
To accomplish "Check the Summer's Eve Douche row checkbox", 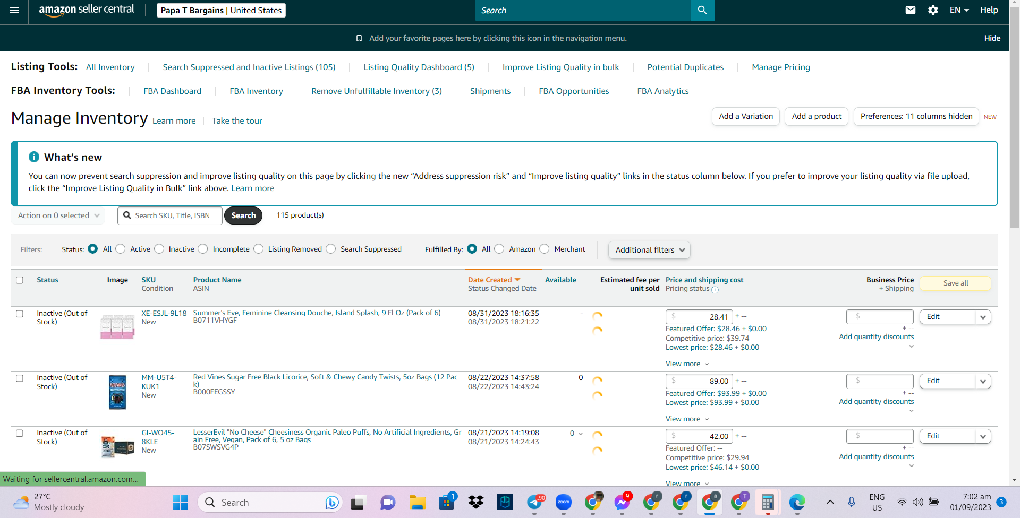I will pos(20,314).
